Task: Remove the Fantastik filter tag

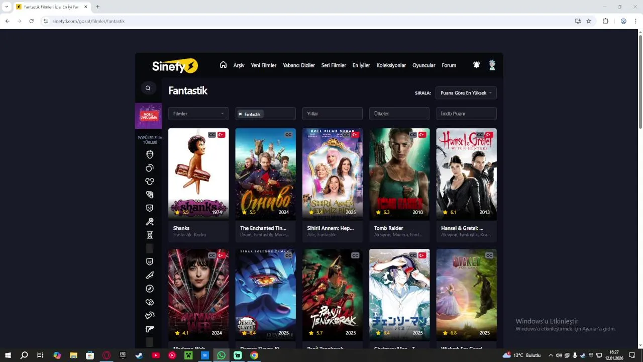Action: (x=241, y=114)
